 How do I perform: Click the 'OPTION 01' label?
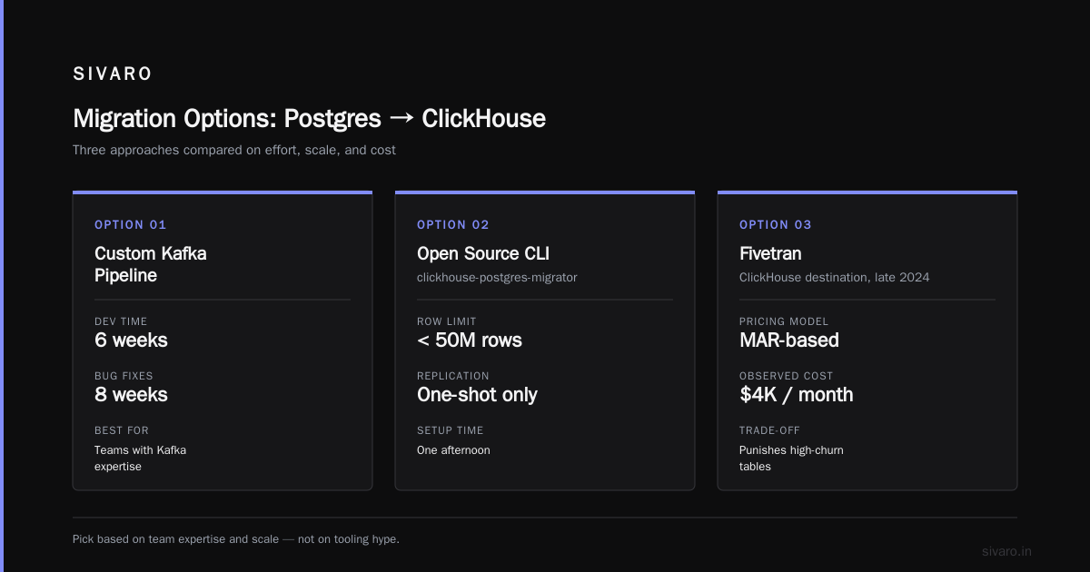click(x=131, y=225)
